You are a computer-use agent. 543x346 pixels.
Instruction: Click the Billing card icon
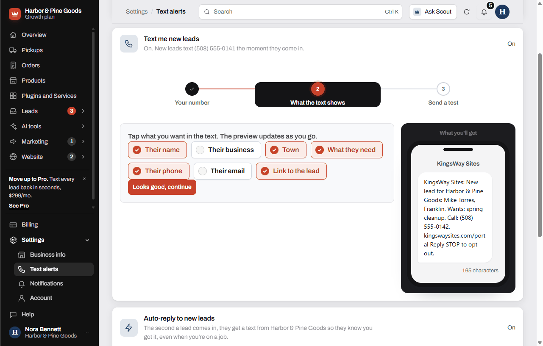tap(13, 224)
